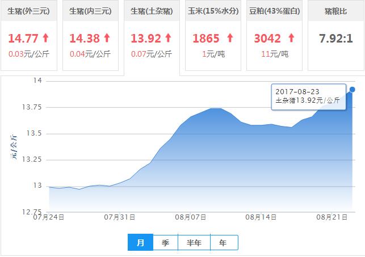Click the 07月31日 axis label
This screenshot has height=257, width=365.
(x=119, y=217)
